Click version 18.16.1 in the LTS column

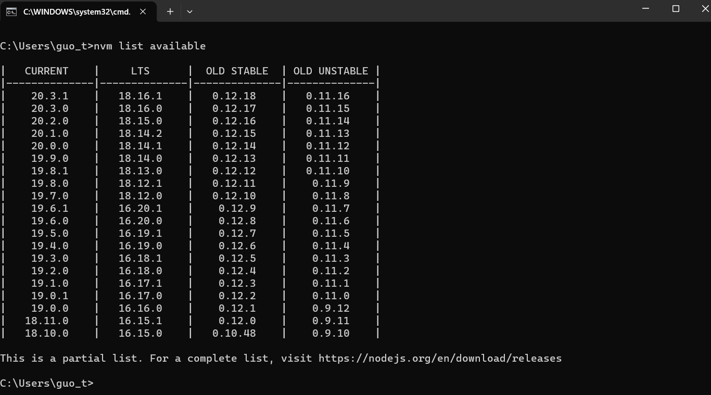140,96
